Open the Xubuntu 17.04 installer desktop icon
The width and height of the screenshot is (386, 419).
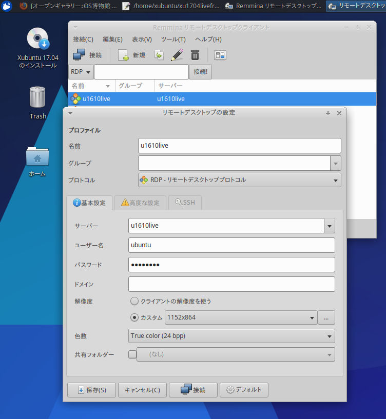(37, 48)
